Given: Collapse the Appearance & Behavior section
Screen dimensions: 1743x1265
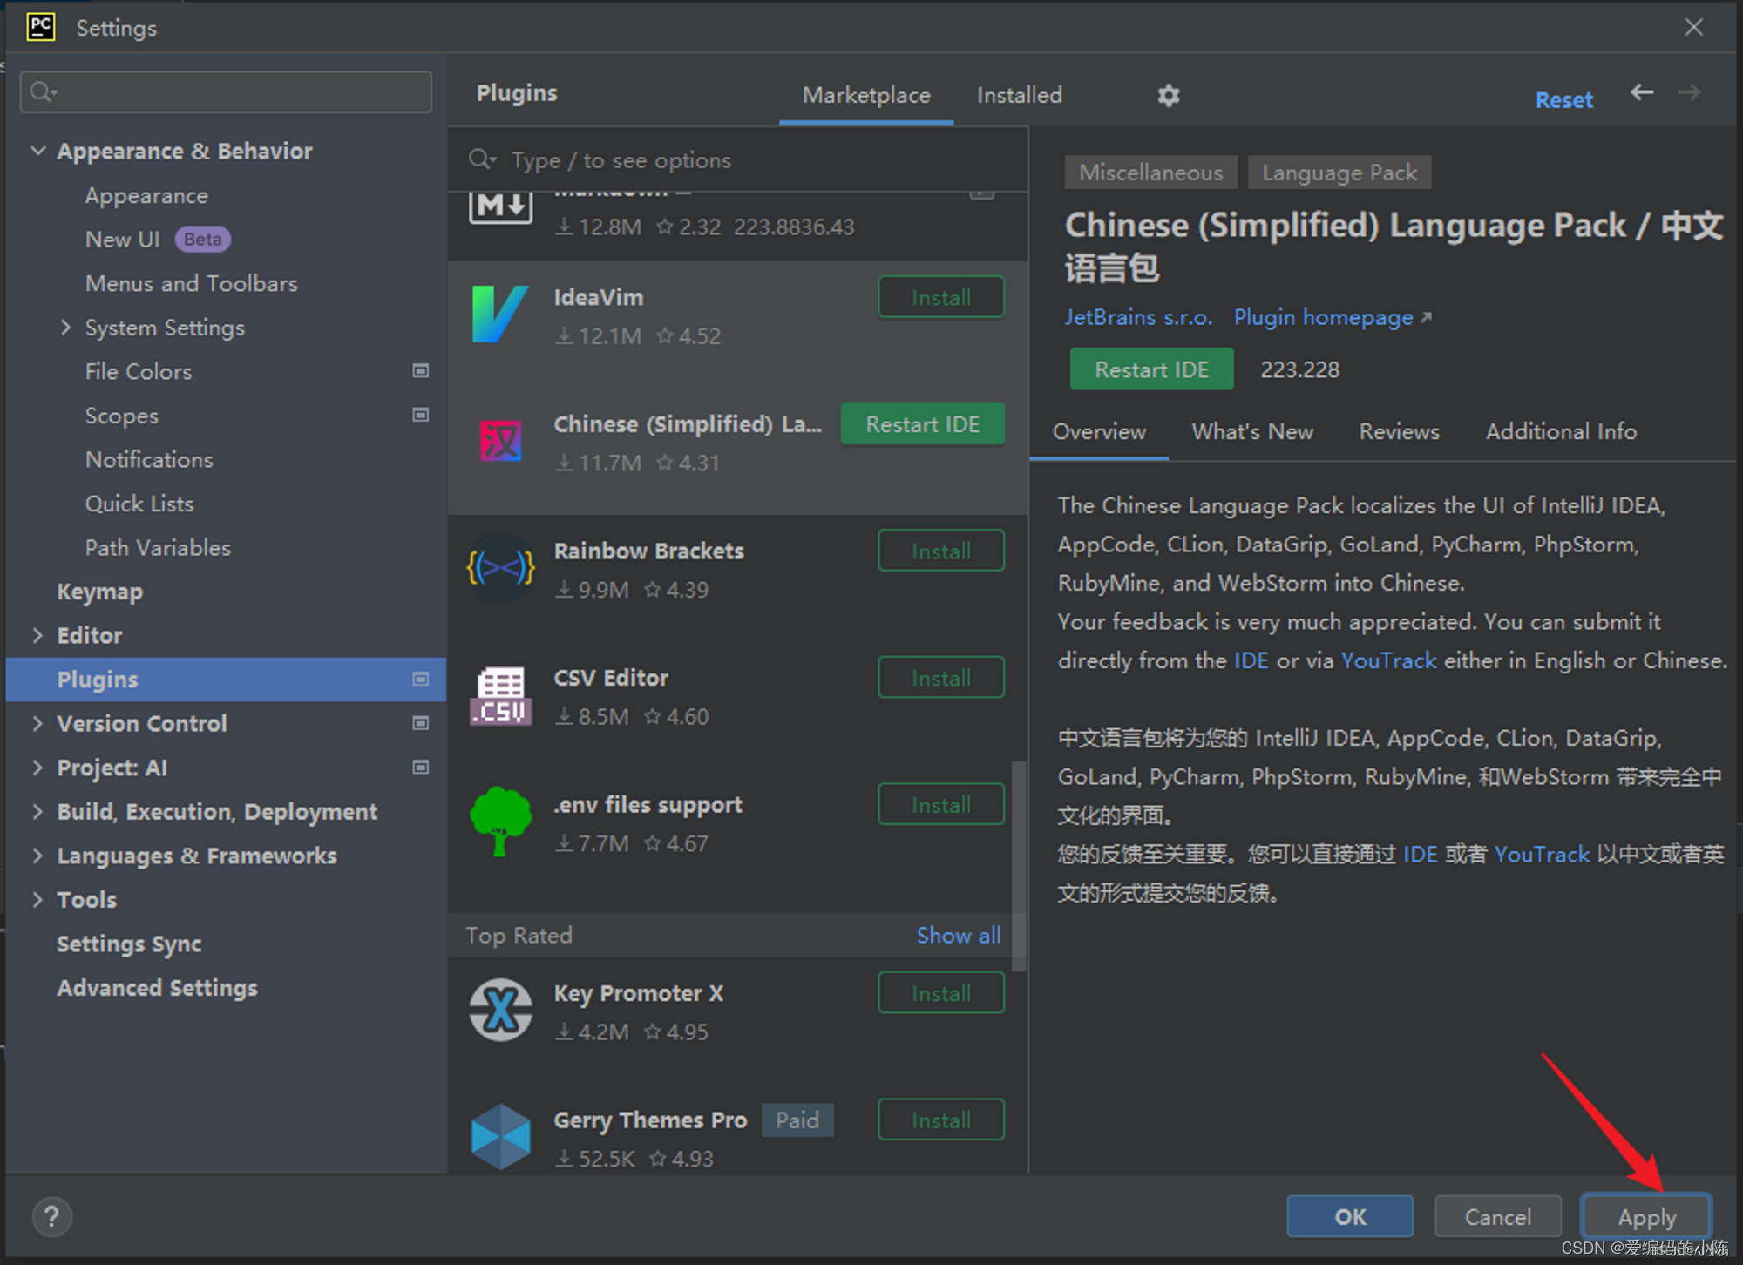Looking at the screenshot, I should tap(38, 151).
